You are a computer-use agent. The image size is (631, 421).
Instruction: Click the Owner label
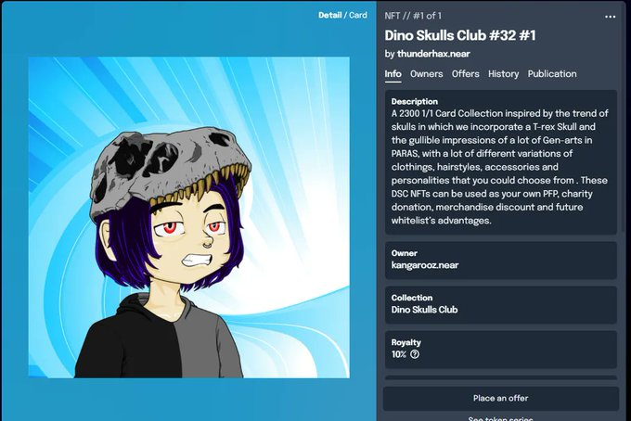coord(404,253)
